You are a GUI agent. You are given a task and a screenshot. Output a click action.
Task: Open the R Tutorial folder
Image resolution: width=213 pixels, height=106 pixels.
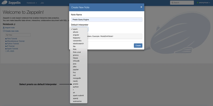(11, 46)
